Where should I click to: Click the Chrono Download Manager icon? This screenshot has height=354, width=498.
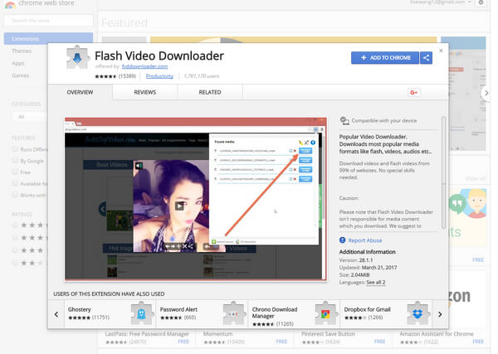[x=326, y=313]
